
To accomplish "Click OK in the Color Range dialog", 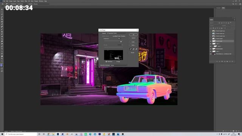I will click(133, 35).
